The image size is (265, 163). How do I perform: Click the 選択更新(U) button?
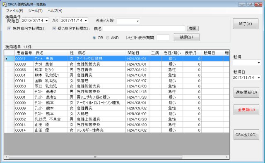[246, 92]
